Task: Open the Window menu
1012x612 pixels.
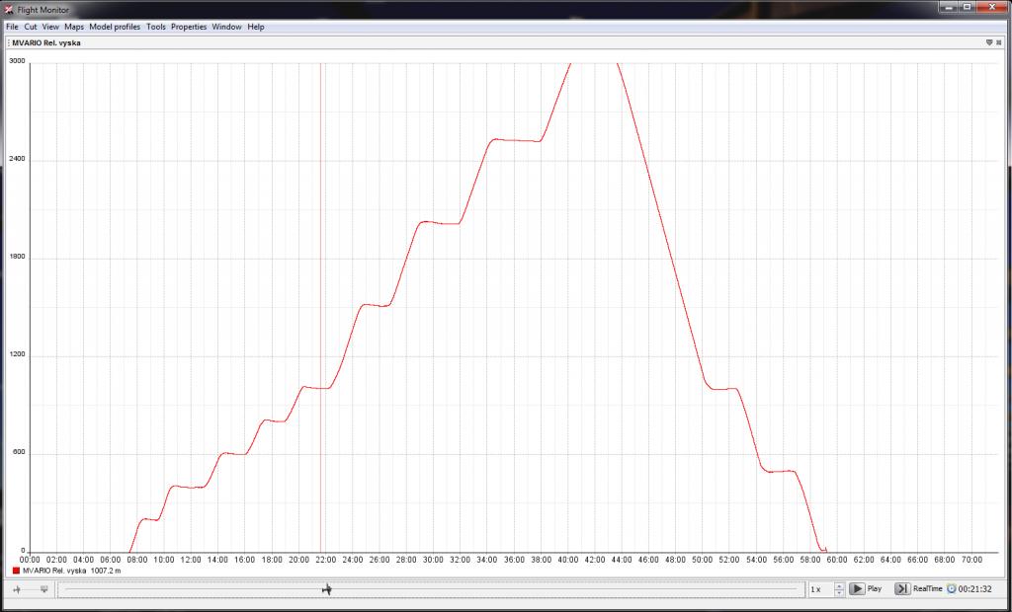Action: click(x=226, y=27)
